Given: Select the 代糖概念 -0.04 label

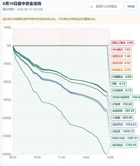Looking at the screenshot, I should coord(122,77).
